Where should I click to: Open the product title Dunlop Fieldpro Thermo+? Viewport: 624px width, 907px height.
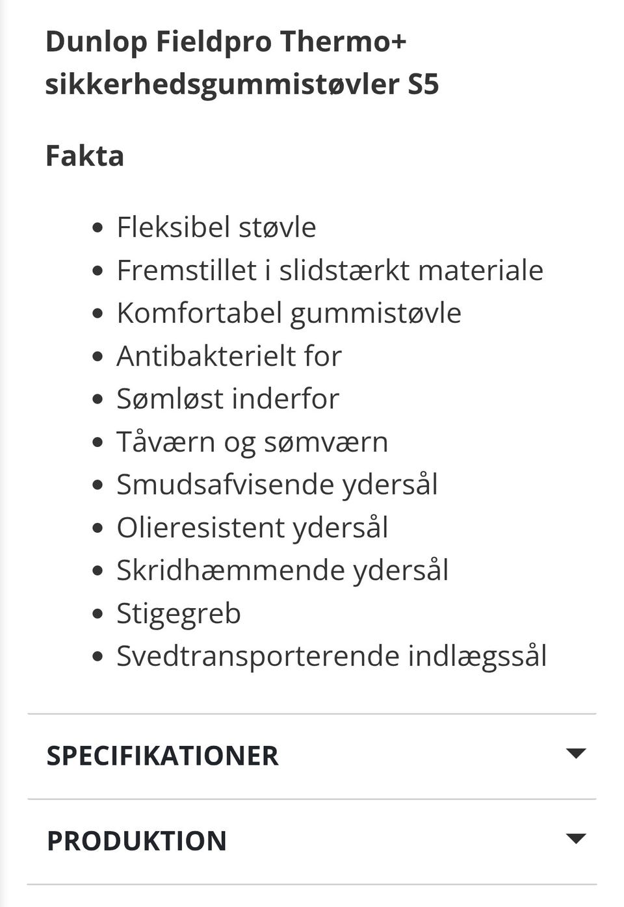point(226,40)
